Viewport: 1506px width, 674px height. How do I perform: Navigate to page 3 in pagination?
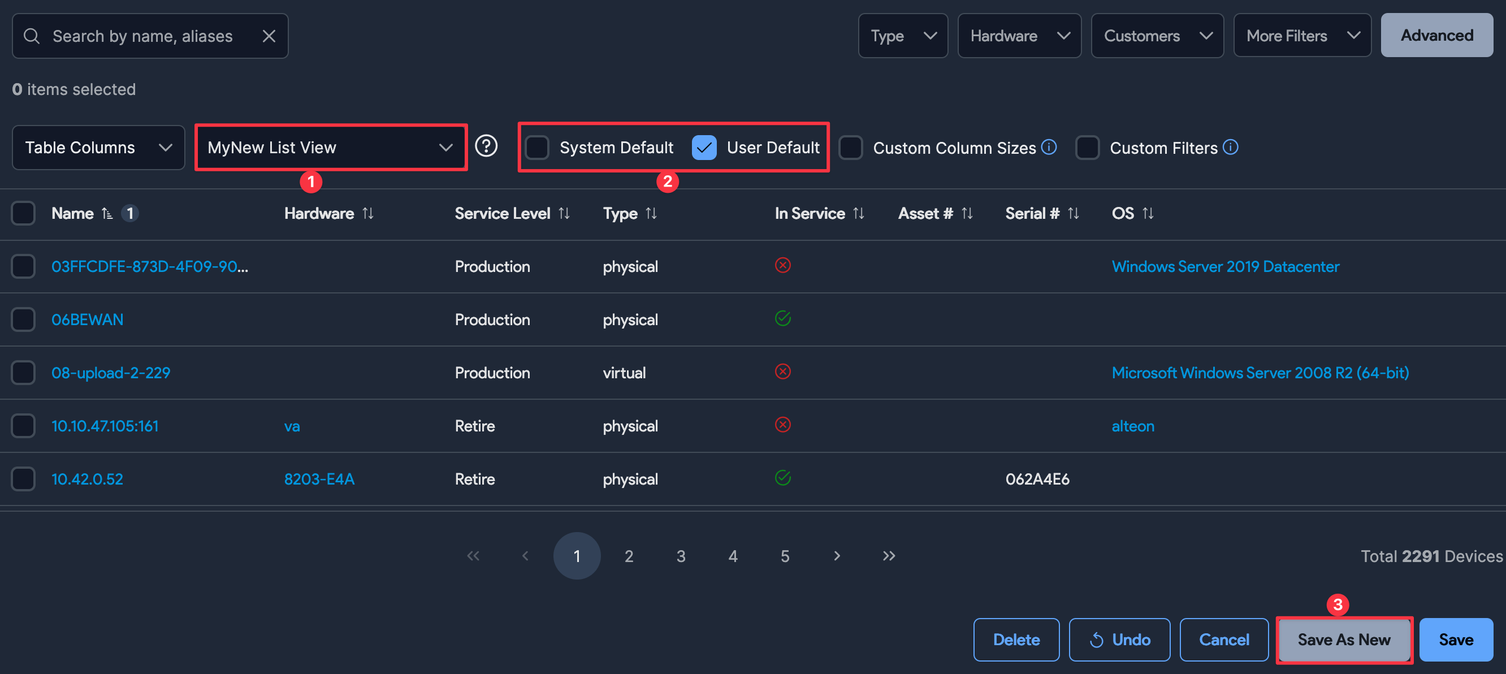[x=681, y=556]
